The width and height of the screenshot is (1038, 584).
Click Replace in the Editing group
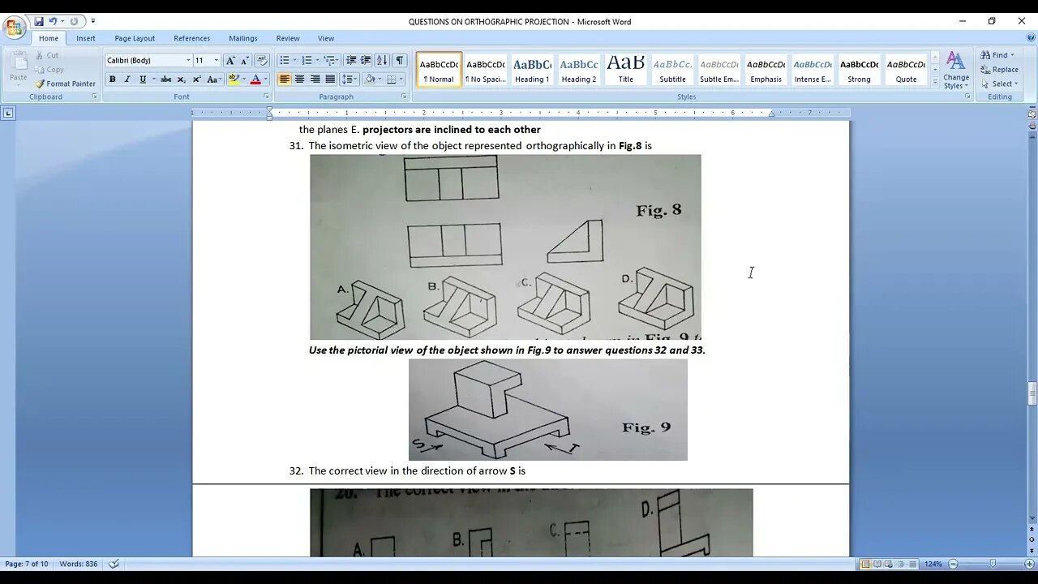point(999,70)
